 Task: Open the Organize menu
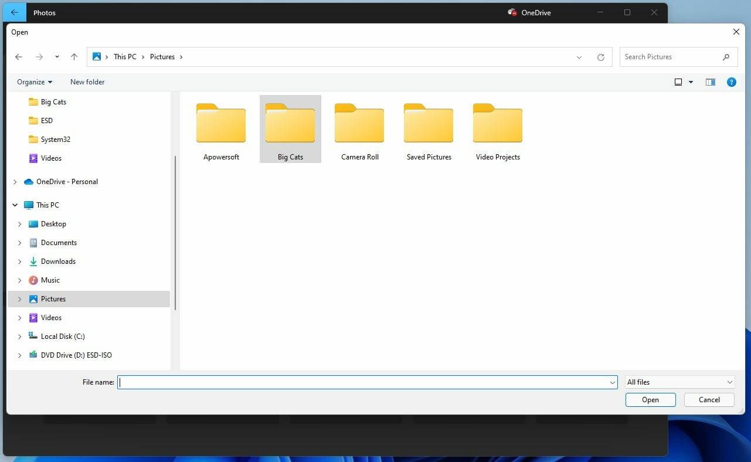pos(33,81)
